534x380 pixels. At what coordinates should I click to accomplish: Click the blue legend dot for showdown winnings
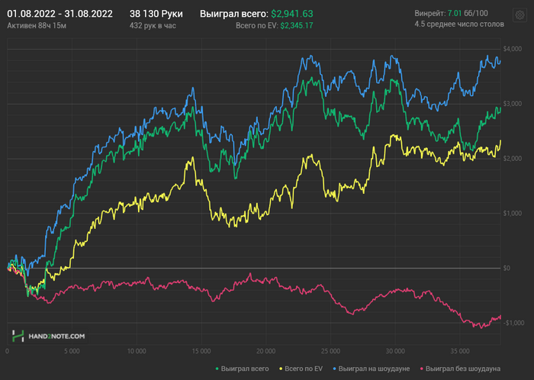click(x=335, y=369)
